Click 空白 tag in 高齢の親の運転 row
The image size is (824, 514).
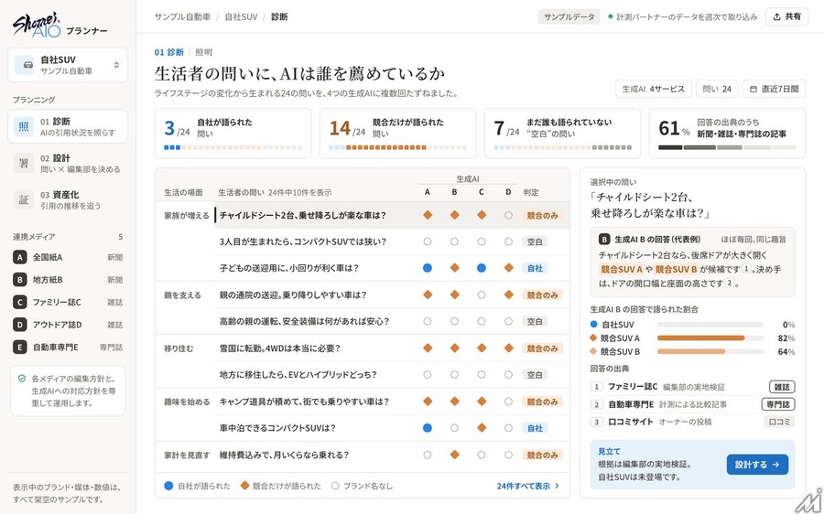[x=535, y=321]
